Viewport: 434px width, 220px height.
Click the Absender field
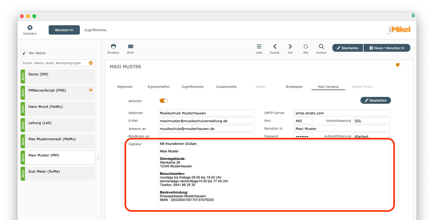pyautogui.click(x=206, y=113)
